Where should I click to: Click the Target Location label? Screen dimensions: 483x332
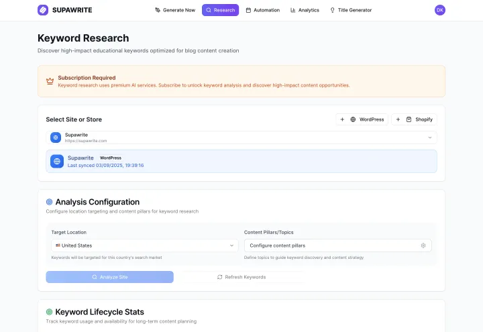point(68,232)
